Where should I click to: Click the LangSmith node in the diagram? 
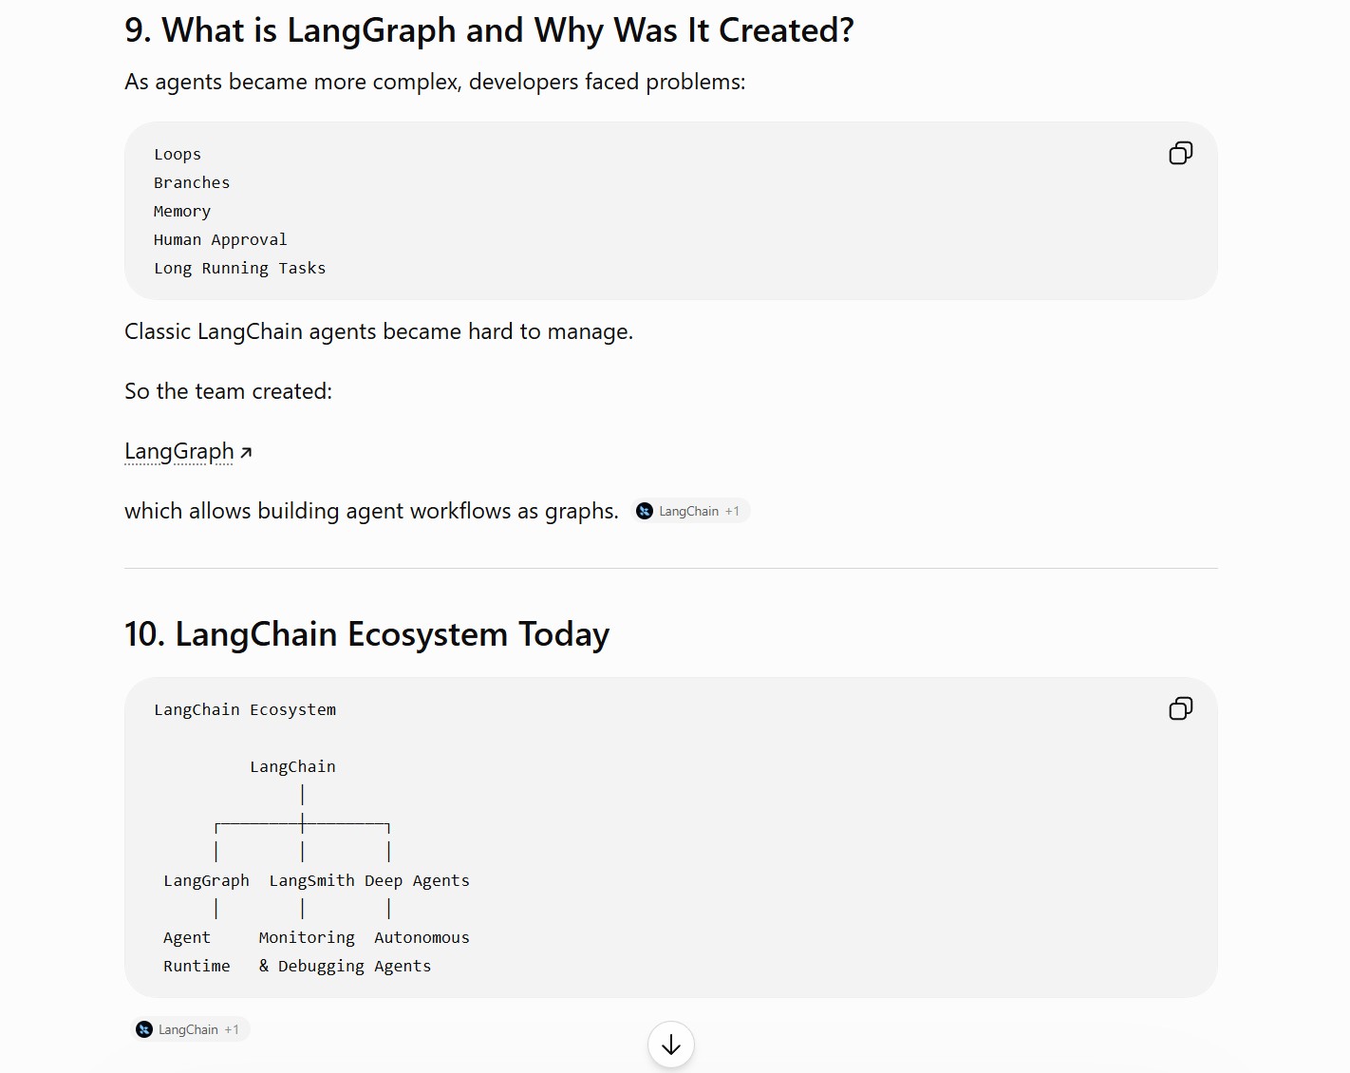tap(311, 880)
